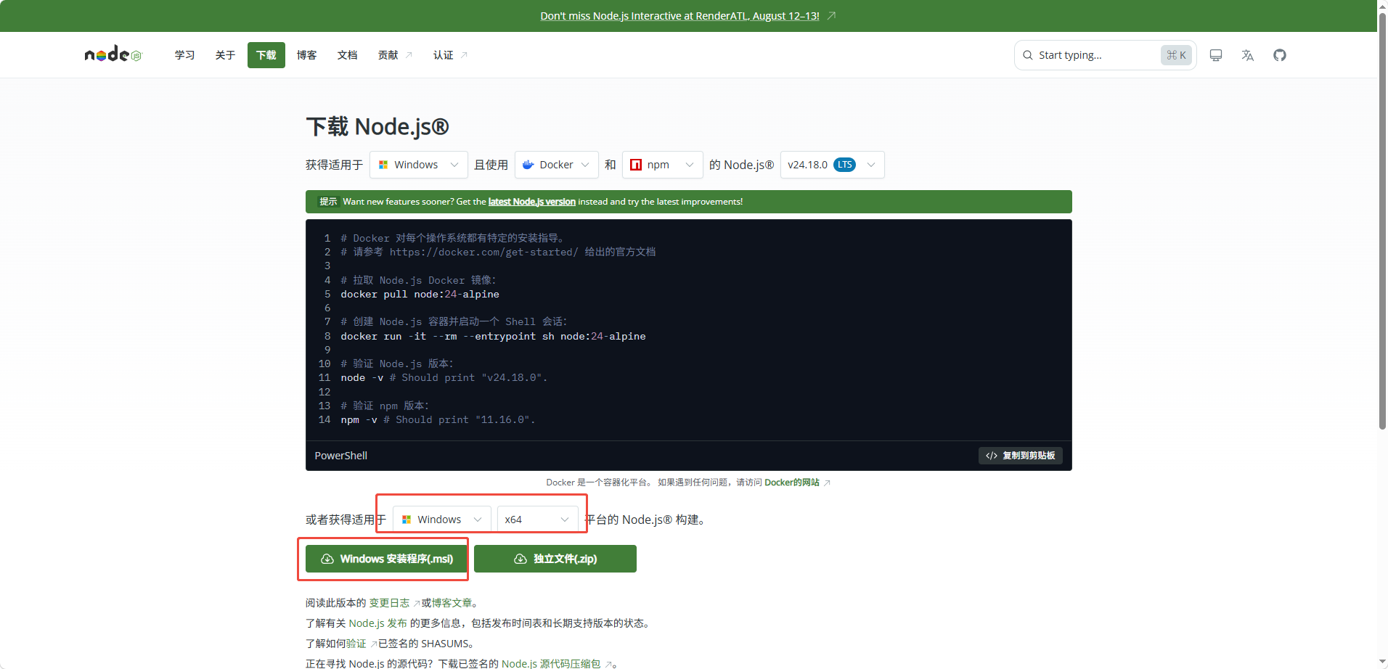
Task: Click the node -v code line
Action: [444, 377]
